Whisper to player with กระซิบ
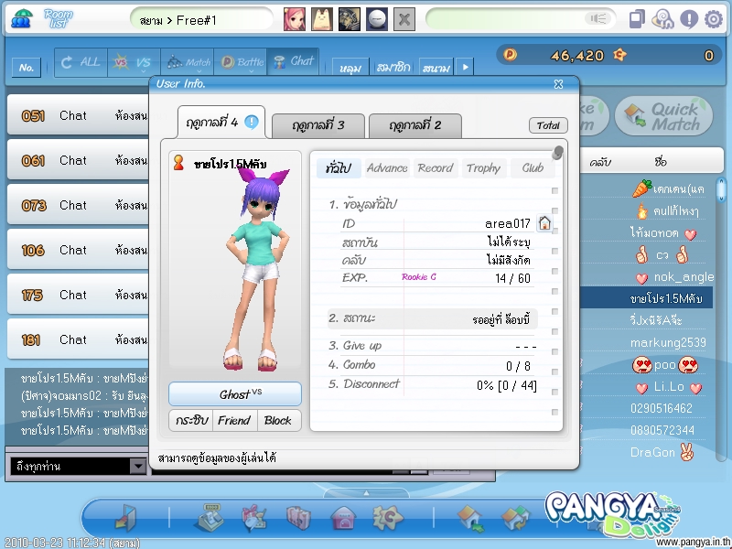Screen dimensions: 732x549 [191, 421]
